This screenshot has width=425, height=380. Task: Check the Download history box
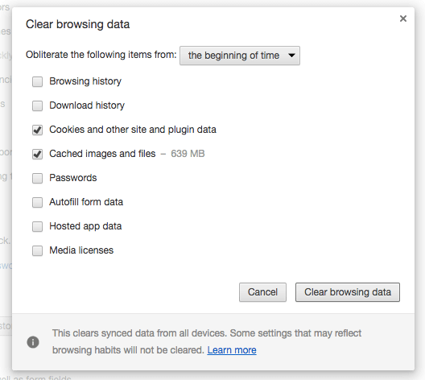pos(37,105)
